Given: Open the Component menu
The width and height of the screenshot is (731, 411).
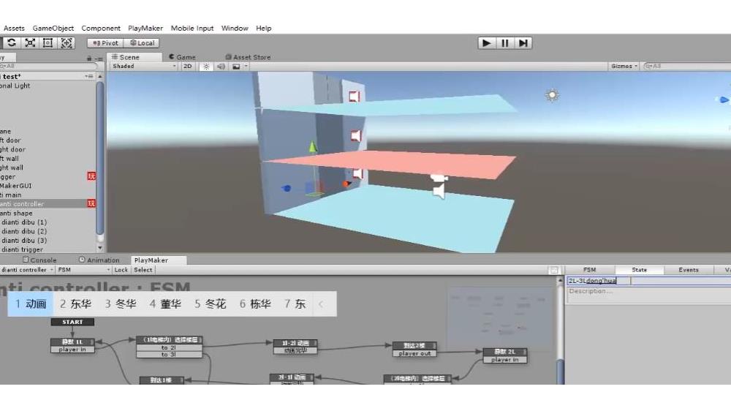Looking at the screenshot, I should pos(101,28).
